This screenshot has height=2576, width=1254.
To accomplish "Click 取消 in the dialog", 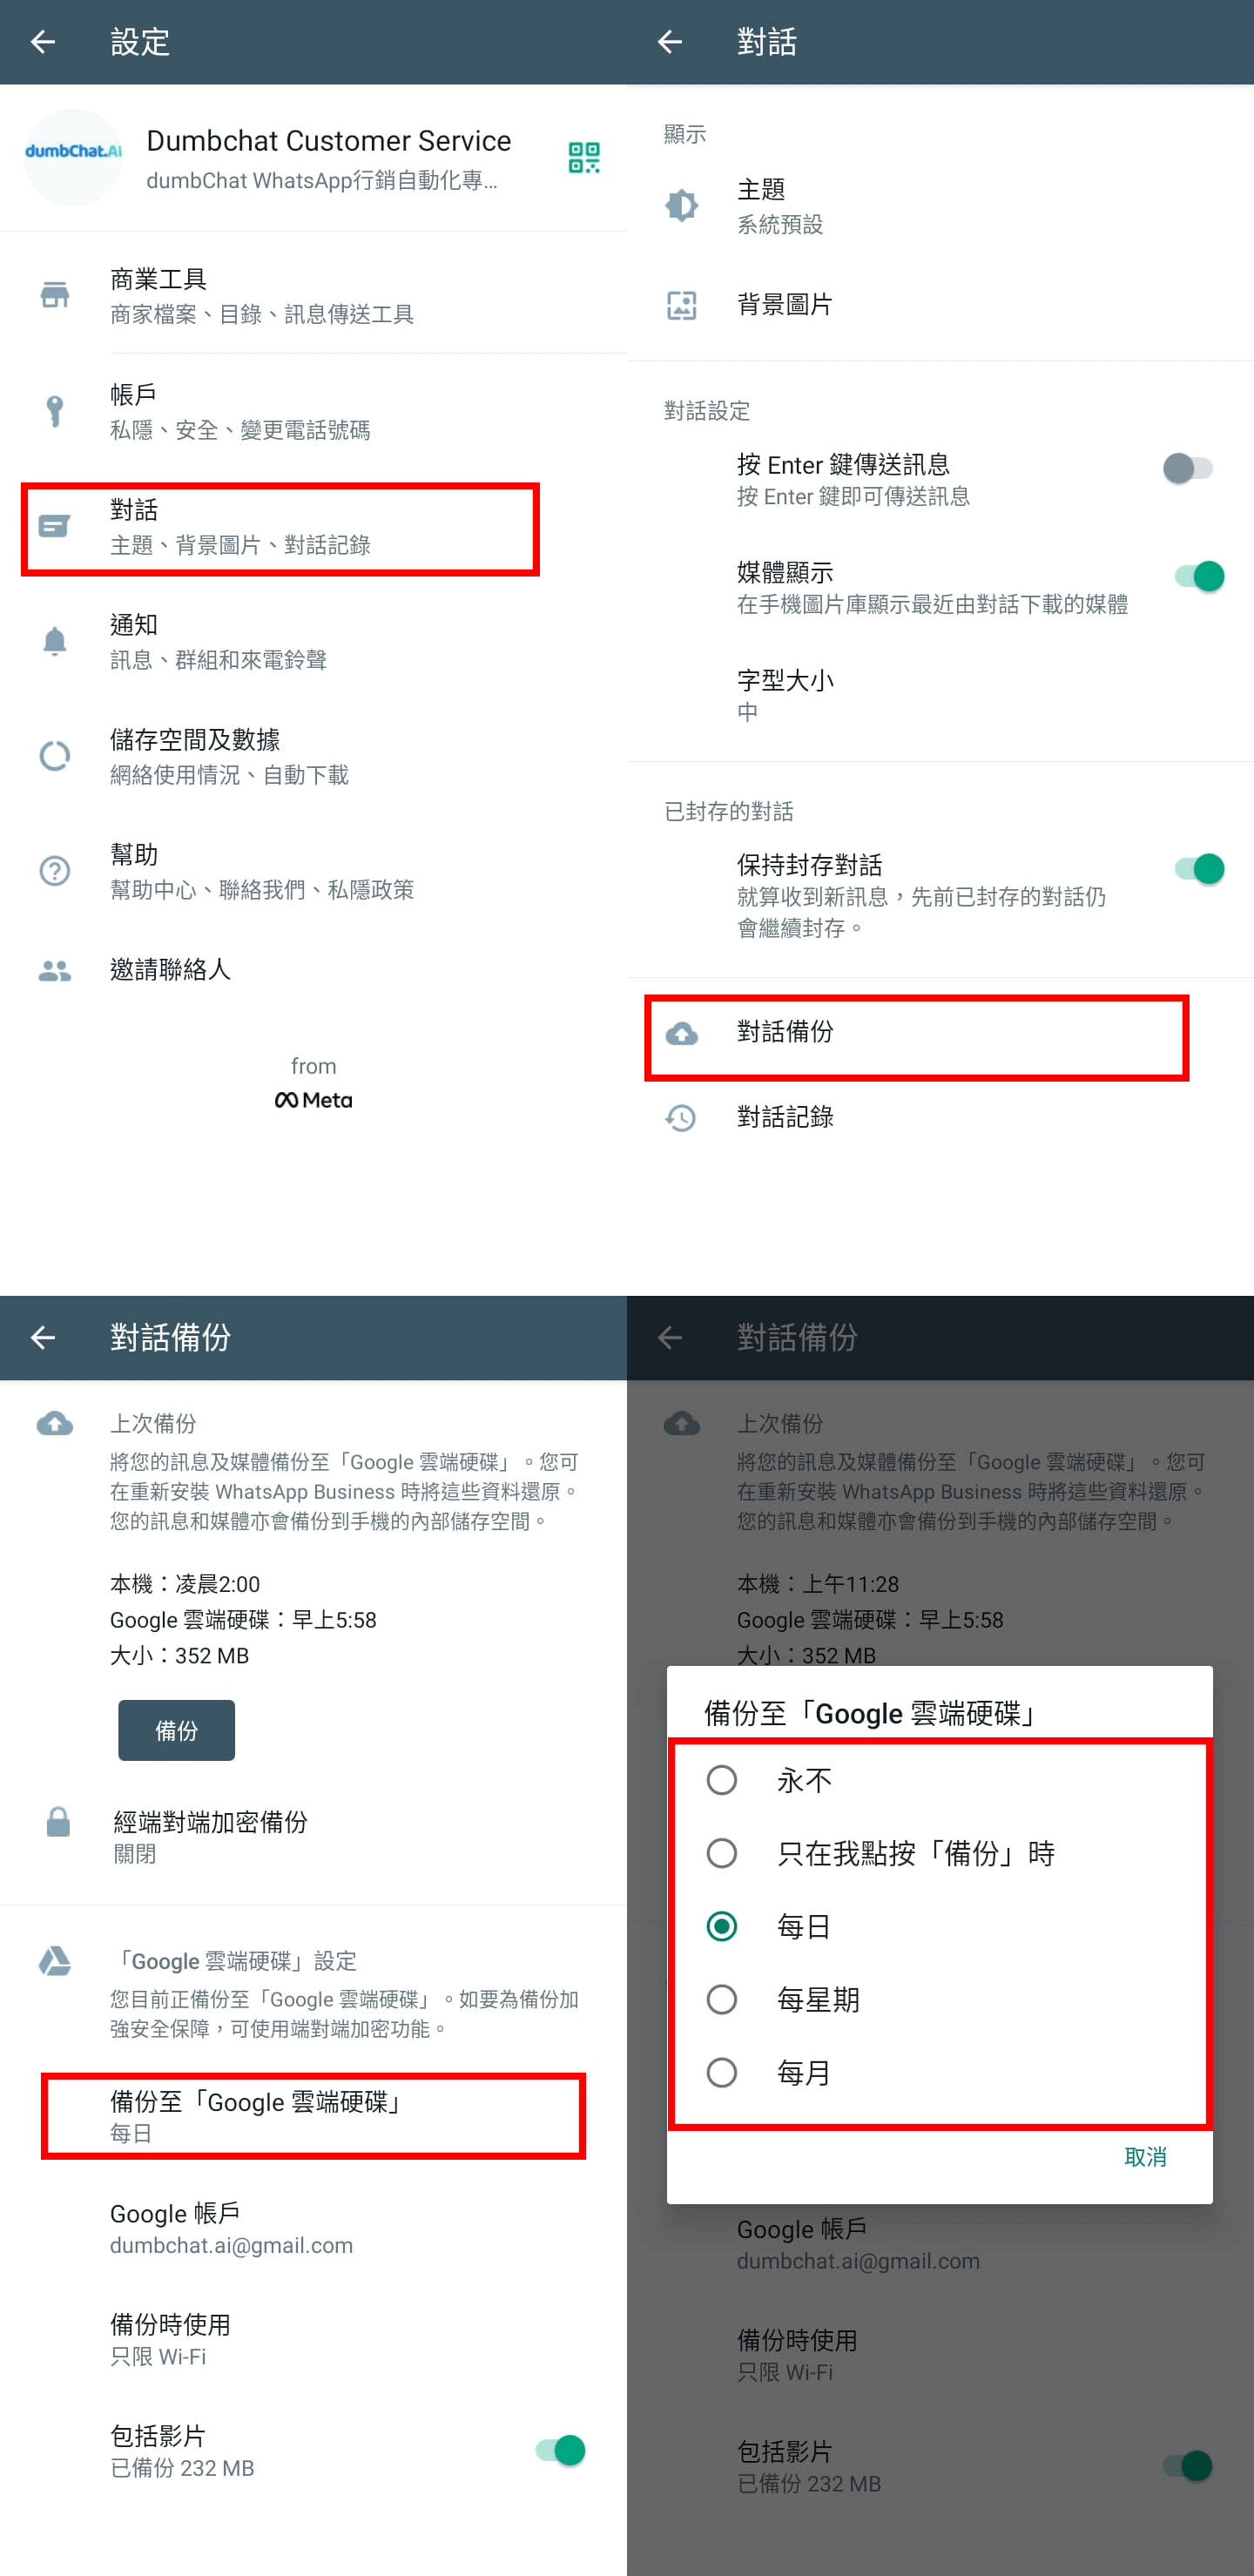I will [x=1145, y=2156].
